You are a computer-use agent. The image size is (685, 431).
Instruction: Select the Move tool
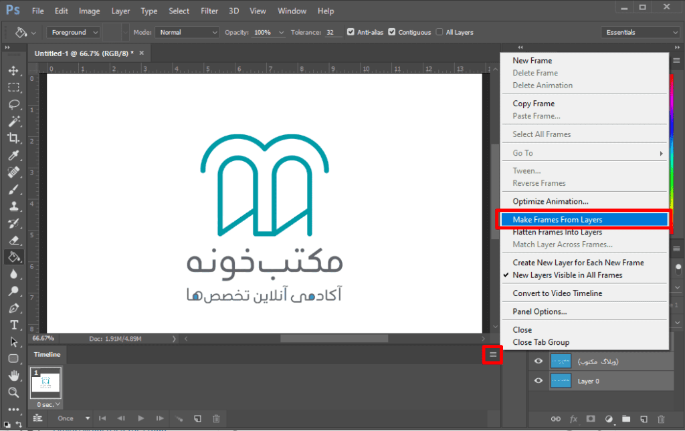[x=13, y=70]
